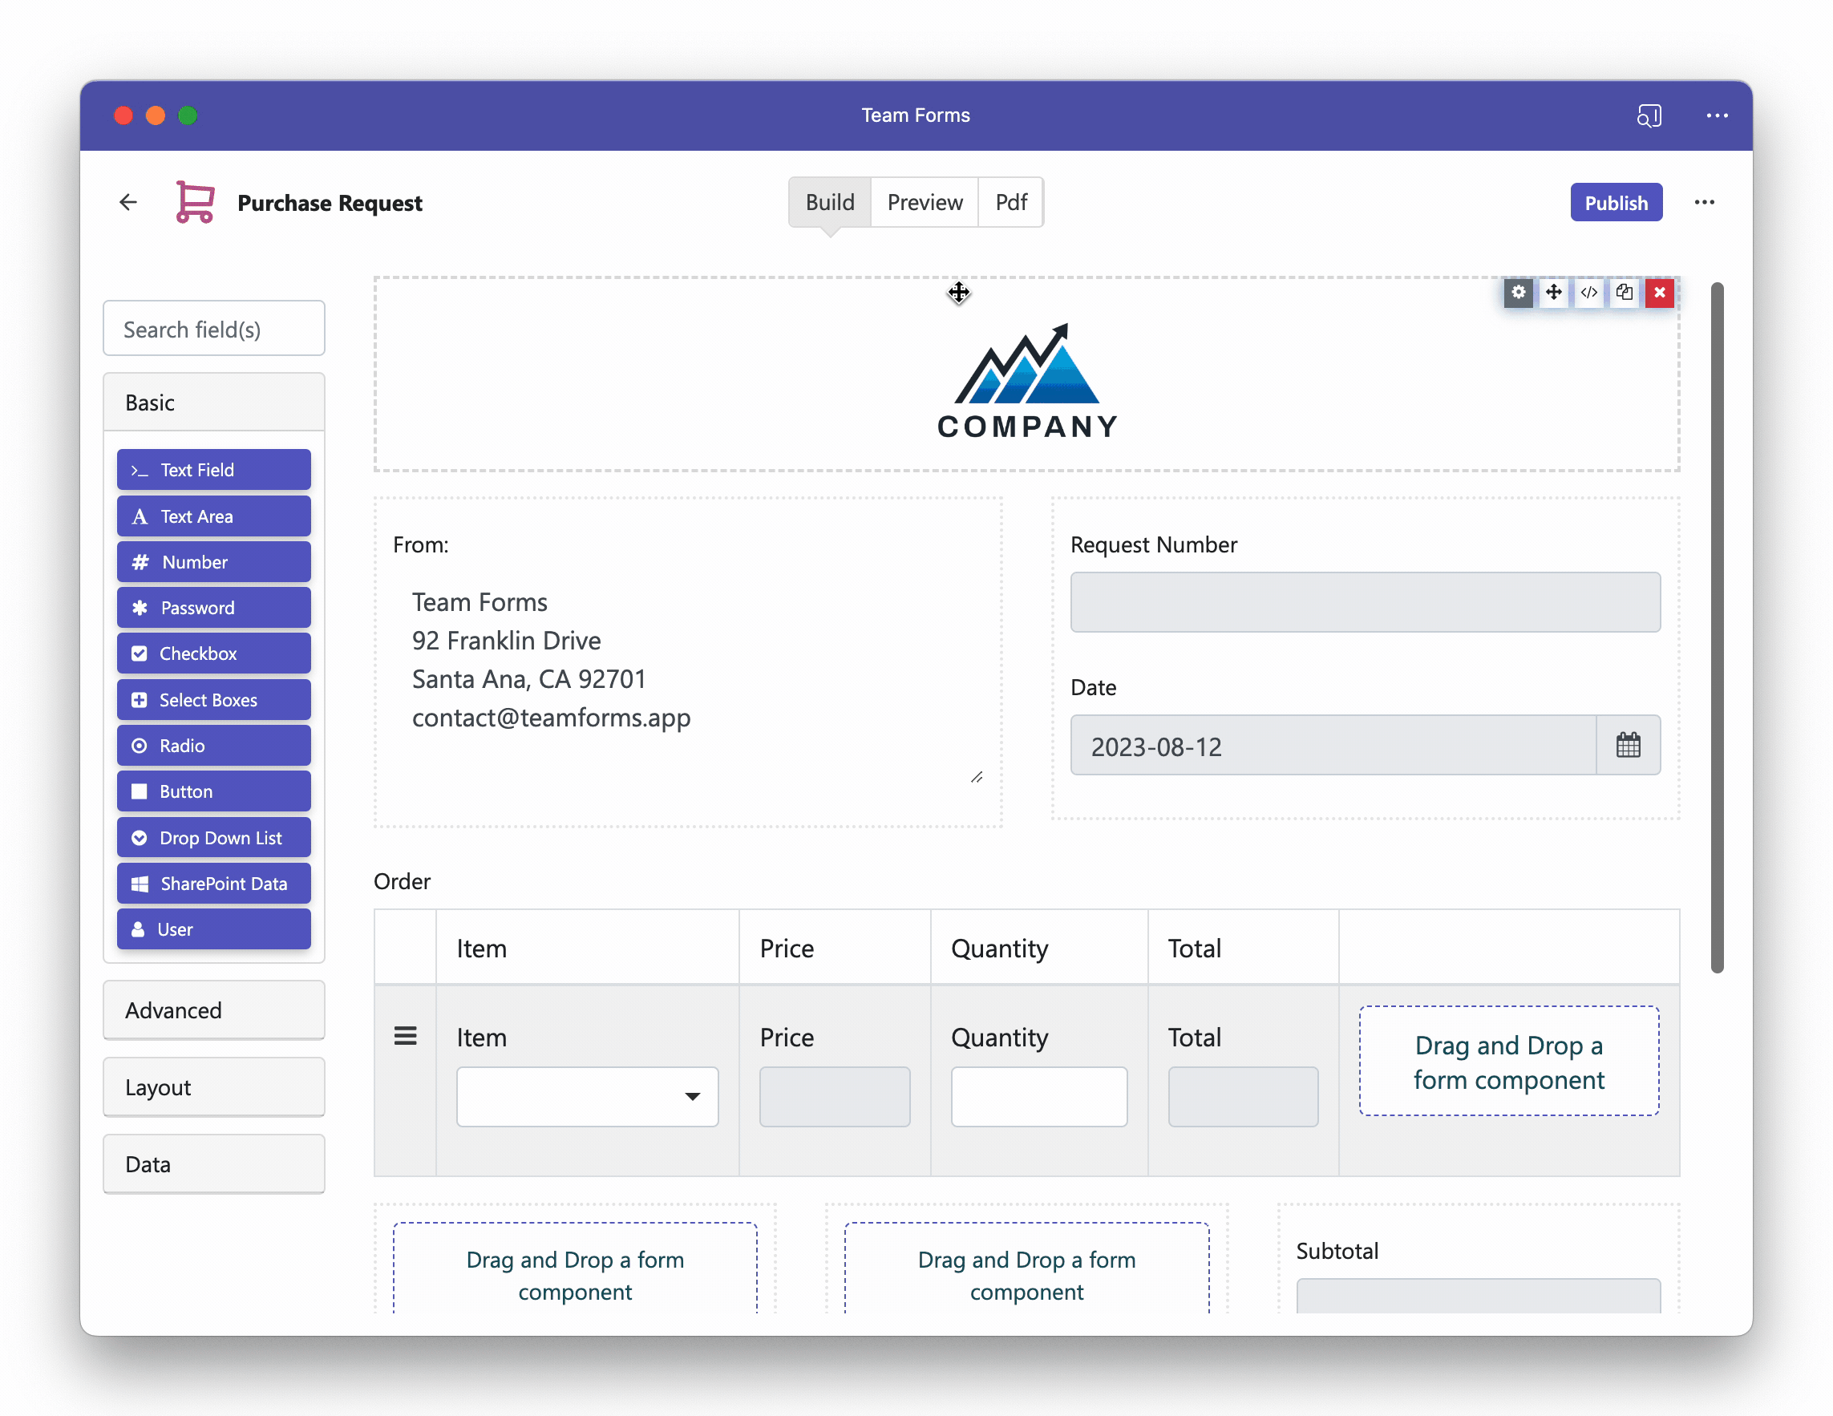The height and width of the screenshot is (1416, 1833).
Task: Expand the Advanced fields section
Action: 214,1009
